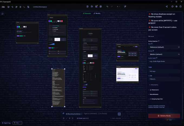Open help via the question mark icon
The image size is (184, 126).
pyautogui.click(x=180, y=6)
